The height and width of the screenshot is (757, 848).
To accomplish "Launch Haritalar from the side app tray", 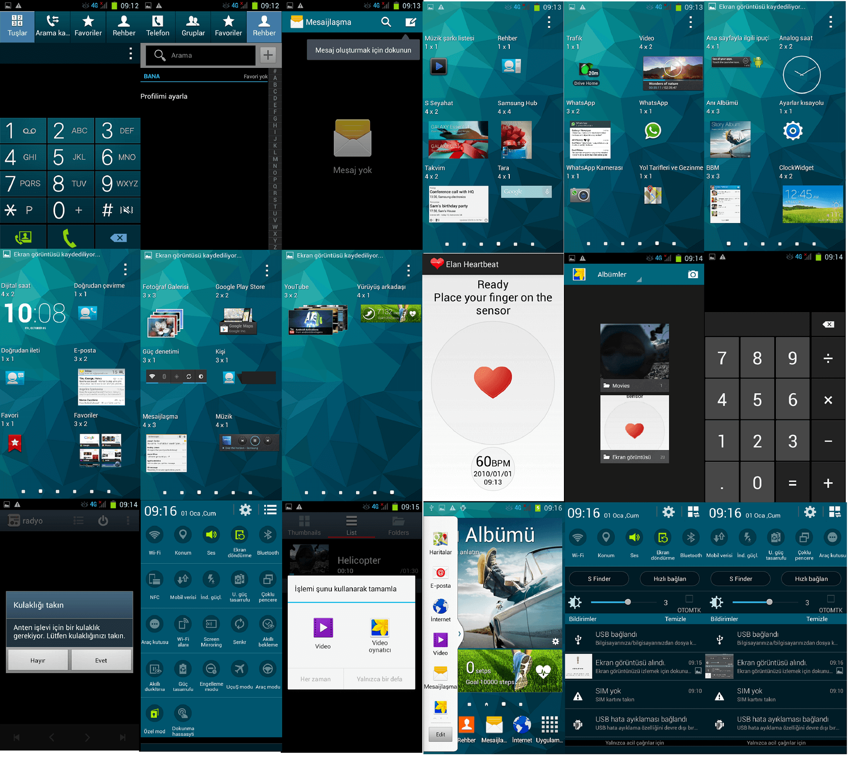I will (440, 542).
